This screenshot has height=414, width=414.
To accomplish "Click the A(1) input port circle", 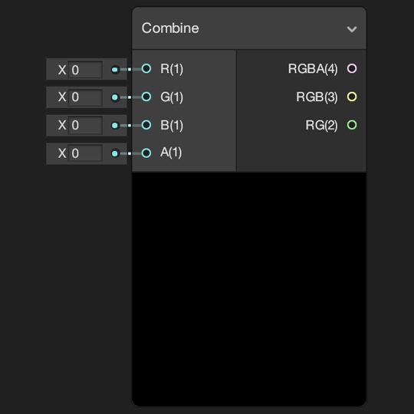I will pos(146,153).
